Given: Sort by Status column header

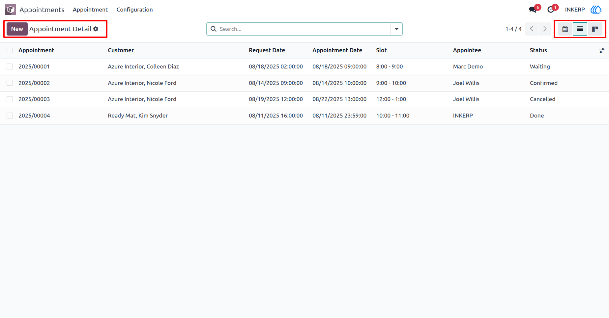Looking at the screenshot, I should point(538,50).
